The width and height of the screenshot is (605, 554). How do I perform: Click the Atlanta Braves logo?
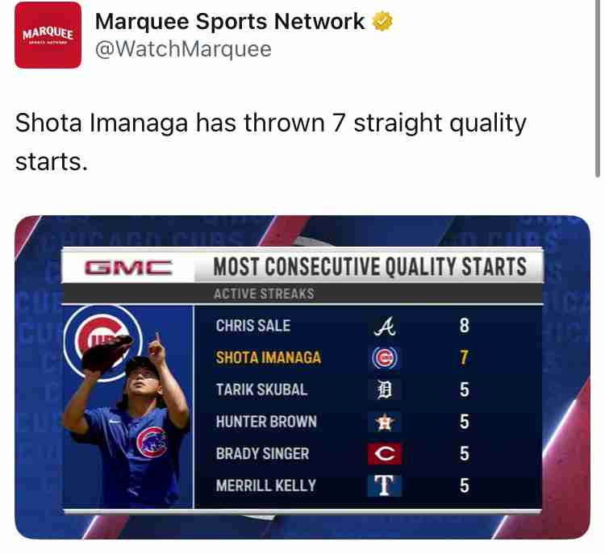(x=385, y=327)
